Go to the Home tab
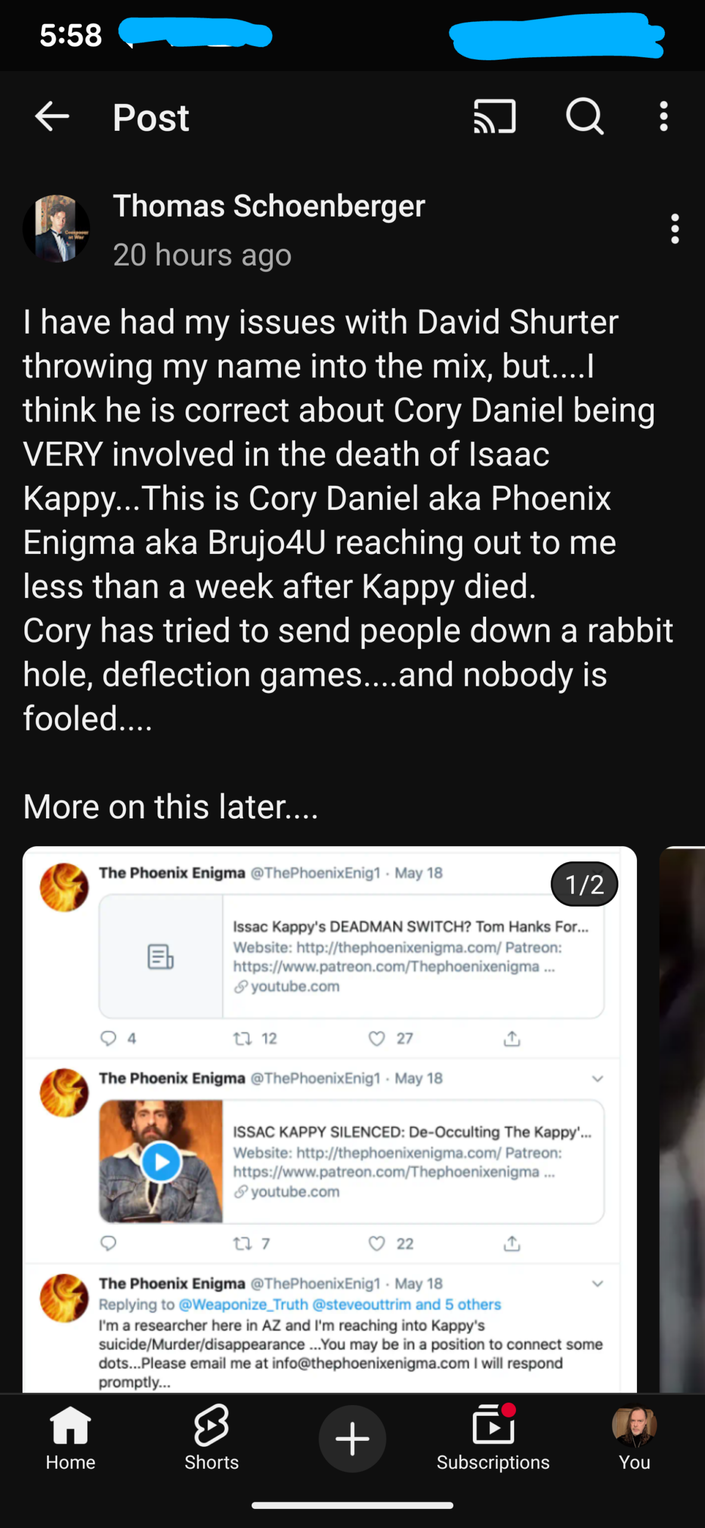The width and height of the screenshot is (705, 1528). click(x=70, y=1438)
